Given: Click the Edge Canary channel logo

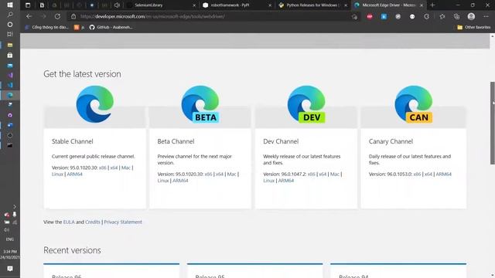Looking at the screenshot, I should point(414,104).
